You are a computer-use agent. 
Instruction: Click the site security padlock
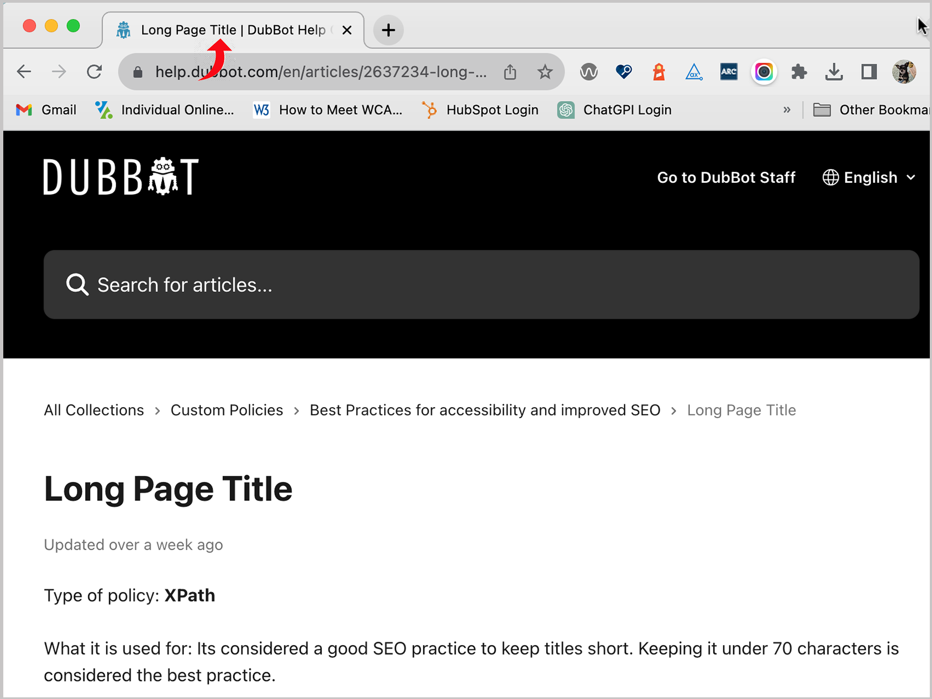pyautogui.click(x=137, y=71)
